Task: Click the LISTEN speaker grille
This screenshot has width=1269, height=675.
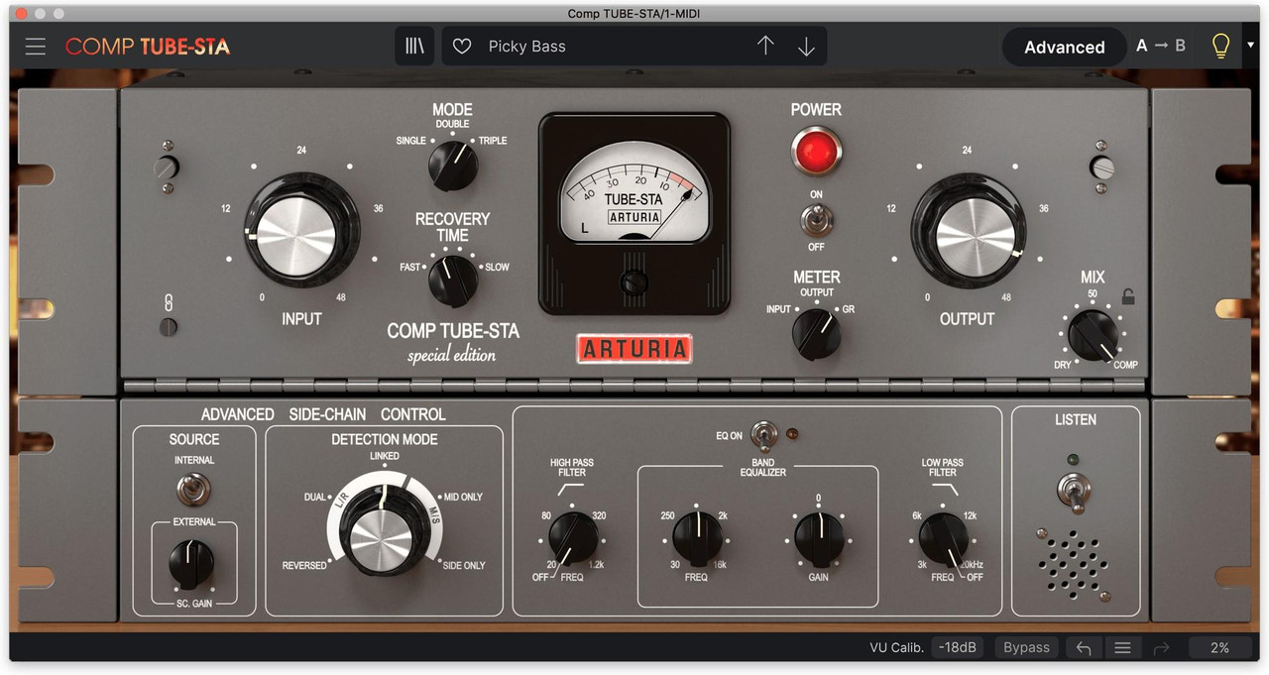Action: [x=1075, y=565]
